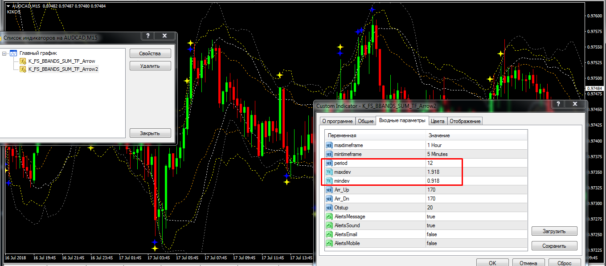This screenshot has height=266, width=606.
Task: Select K_FS_BBANDS_SUM_TF_Arrow2 in the indicator tree
Action: pyautogui.click(x=63, y=69)
